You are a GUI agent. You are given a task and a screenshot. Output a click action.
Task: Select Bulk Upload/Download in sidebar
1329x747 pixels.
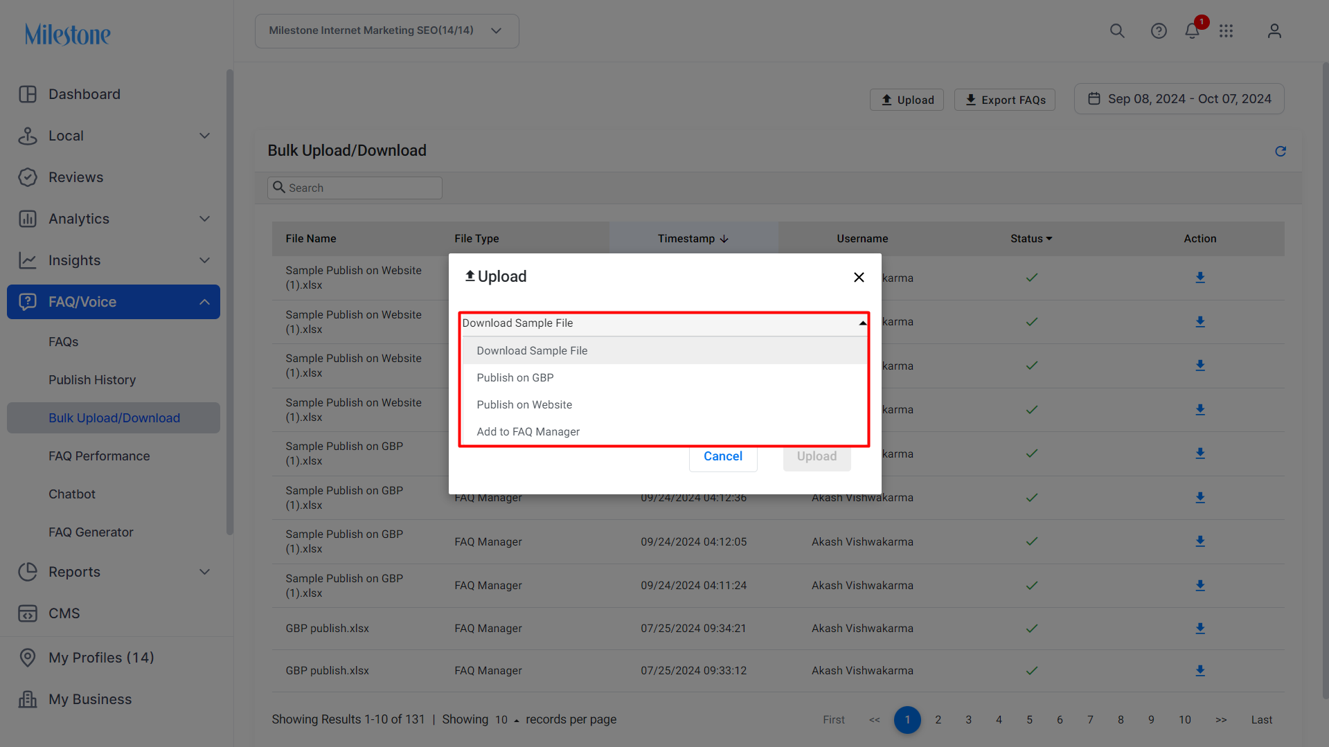tap(114, 418)
